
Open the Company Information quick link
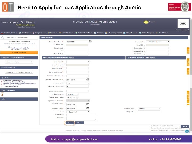click(13, 80)
